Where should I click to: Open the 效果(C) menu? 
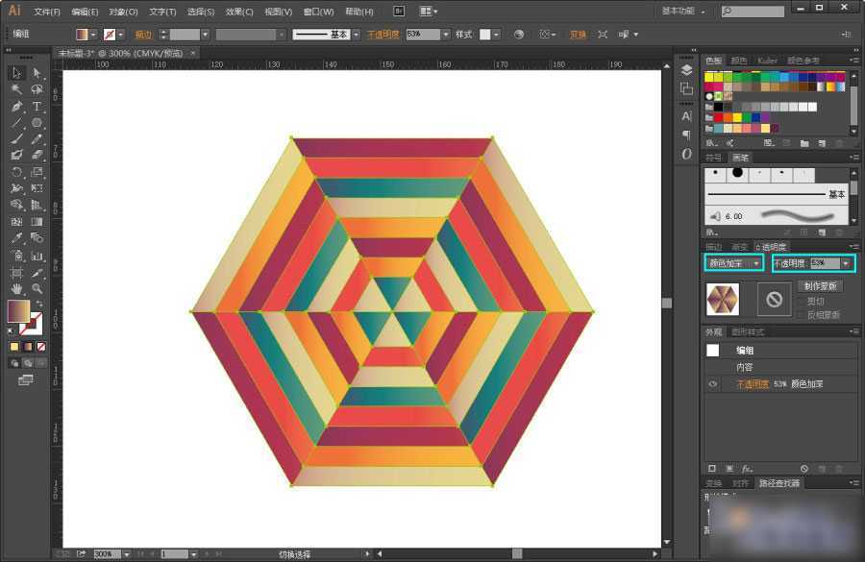coord(239,12)
